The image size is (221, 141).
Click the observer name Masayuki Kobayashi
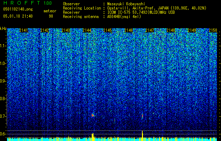pos(126,4)
